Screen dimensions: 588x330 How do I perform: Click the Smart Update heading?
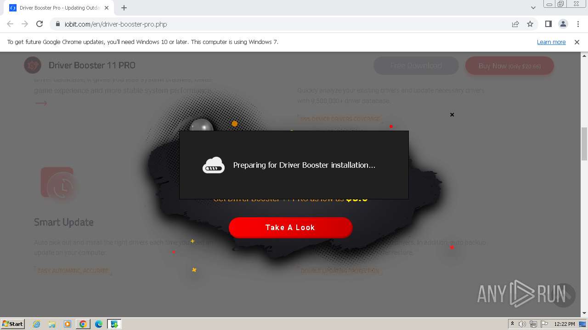(x=64, y=222)
